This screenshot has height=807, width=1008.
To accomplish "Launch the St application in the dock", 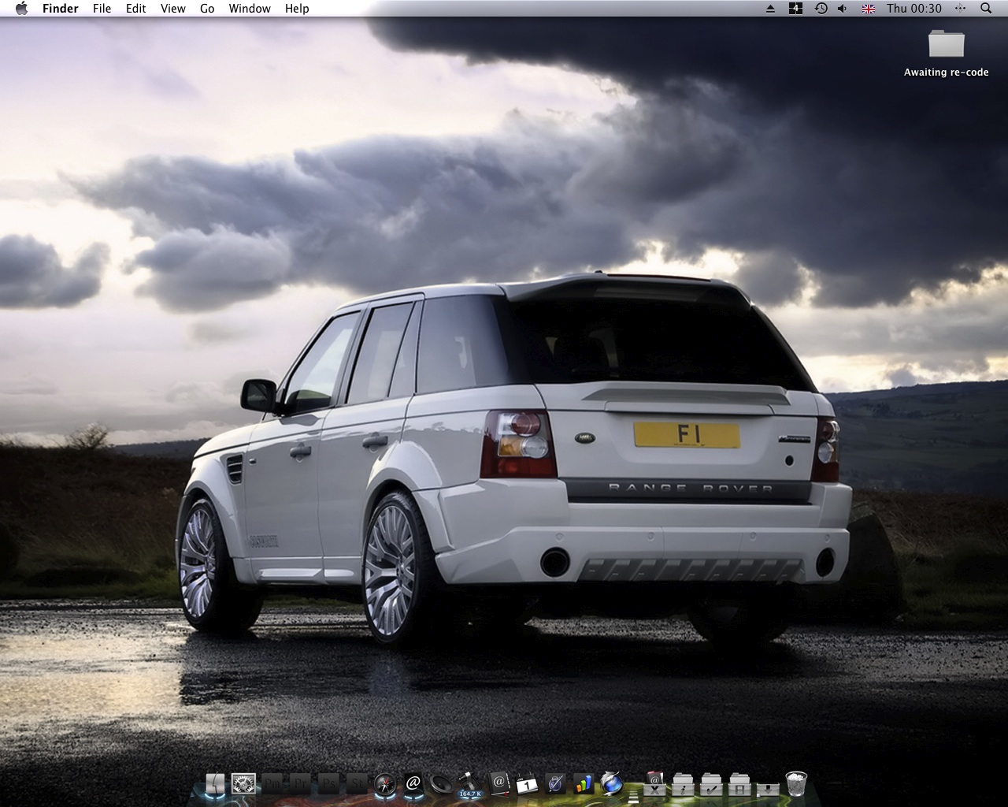I will 357,784.
